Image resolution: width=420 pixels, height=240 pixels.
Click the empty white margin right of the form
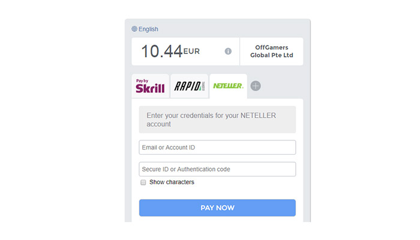(x=366, y=120)
